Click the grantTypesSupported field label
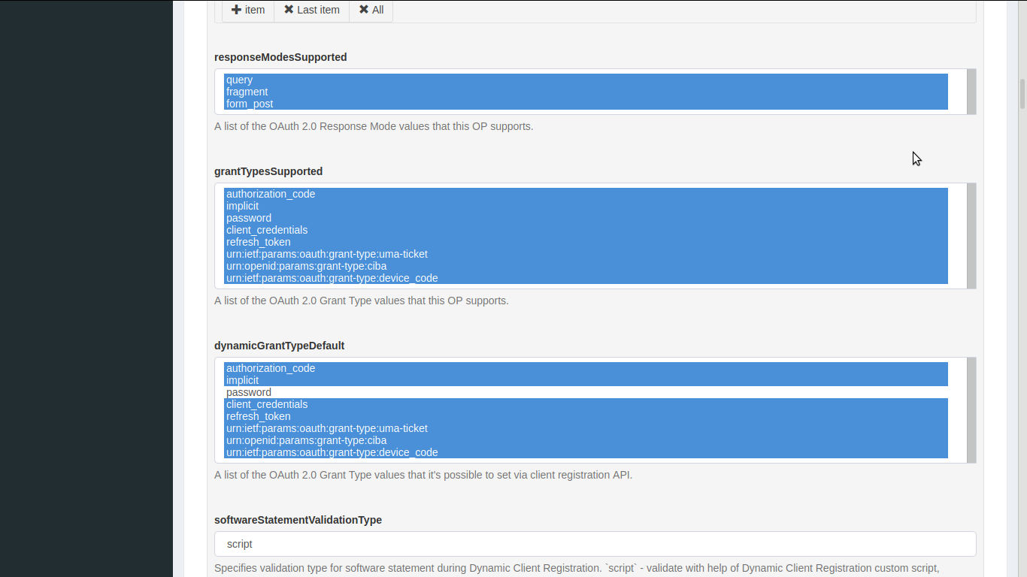The height and width of the screenshot is (577, 1027). [268, 171]
